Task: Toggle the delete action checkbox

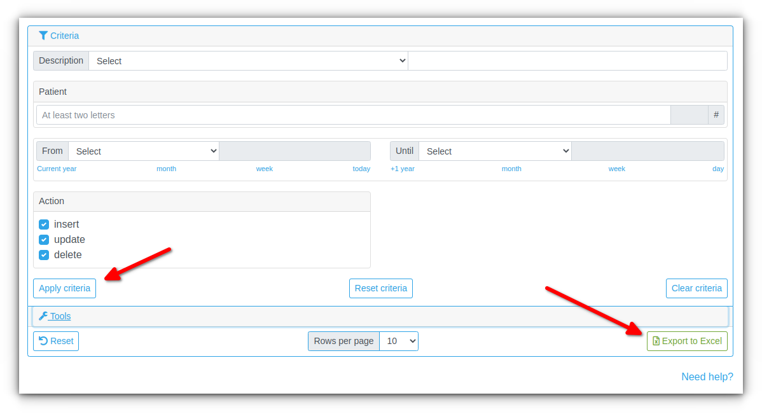Action: point(44,255)
